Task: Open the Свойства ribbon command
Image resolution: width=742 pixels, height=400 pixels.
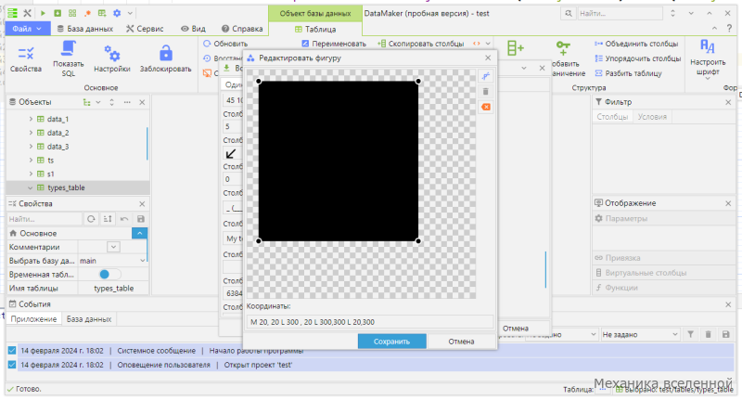Action: click(x=26, y=58)
